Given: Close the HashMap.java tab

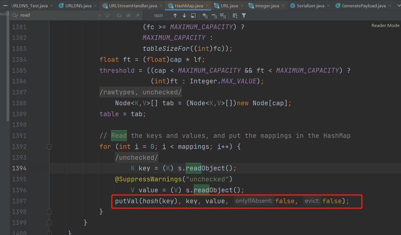Looking at the screenshot, I should [207, 6].
